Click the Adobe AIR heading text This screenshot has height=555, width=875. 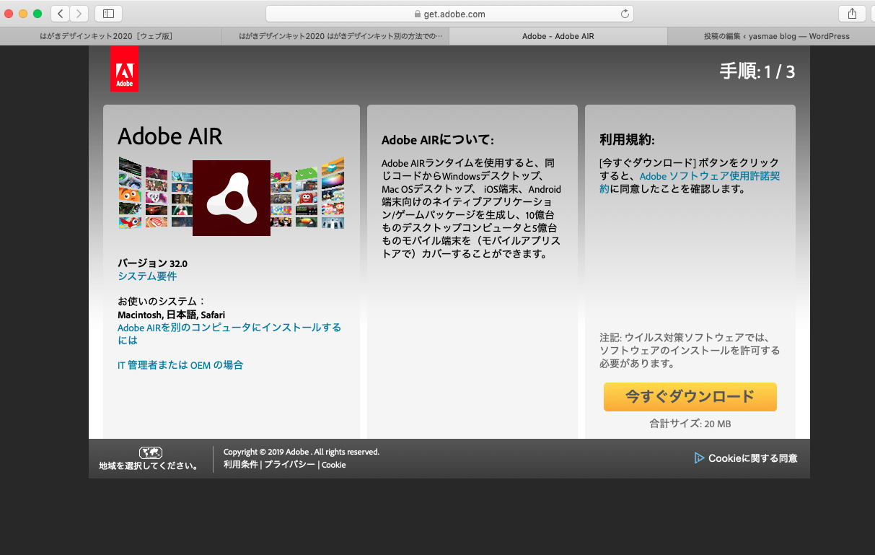[x=170, y=136]
